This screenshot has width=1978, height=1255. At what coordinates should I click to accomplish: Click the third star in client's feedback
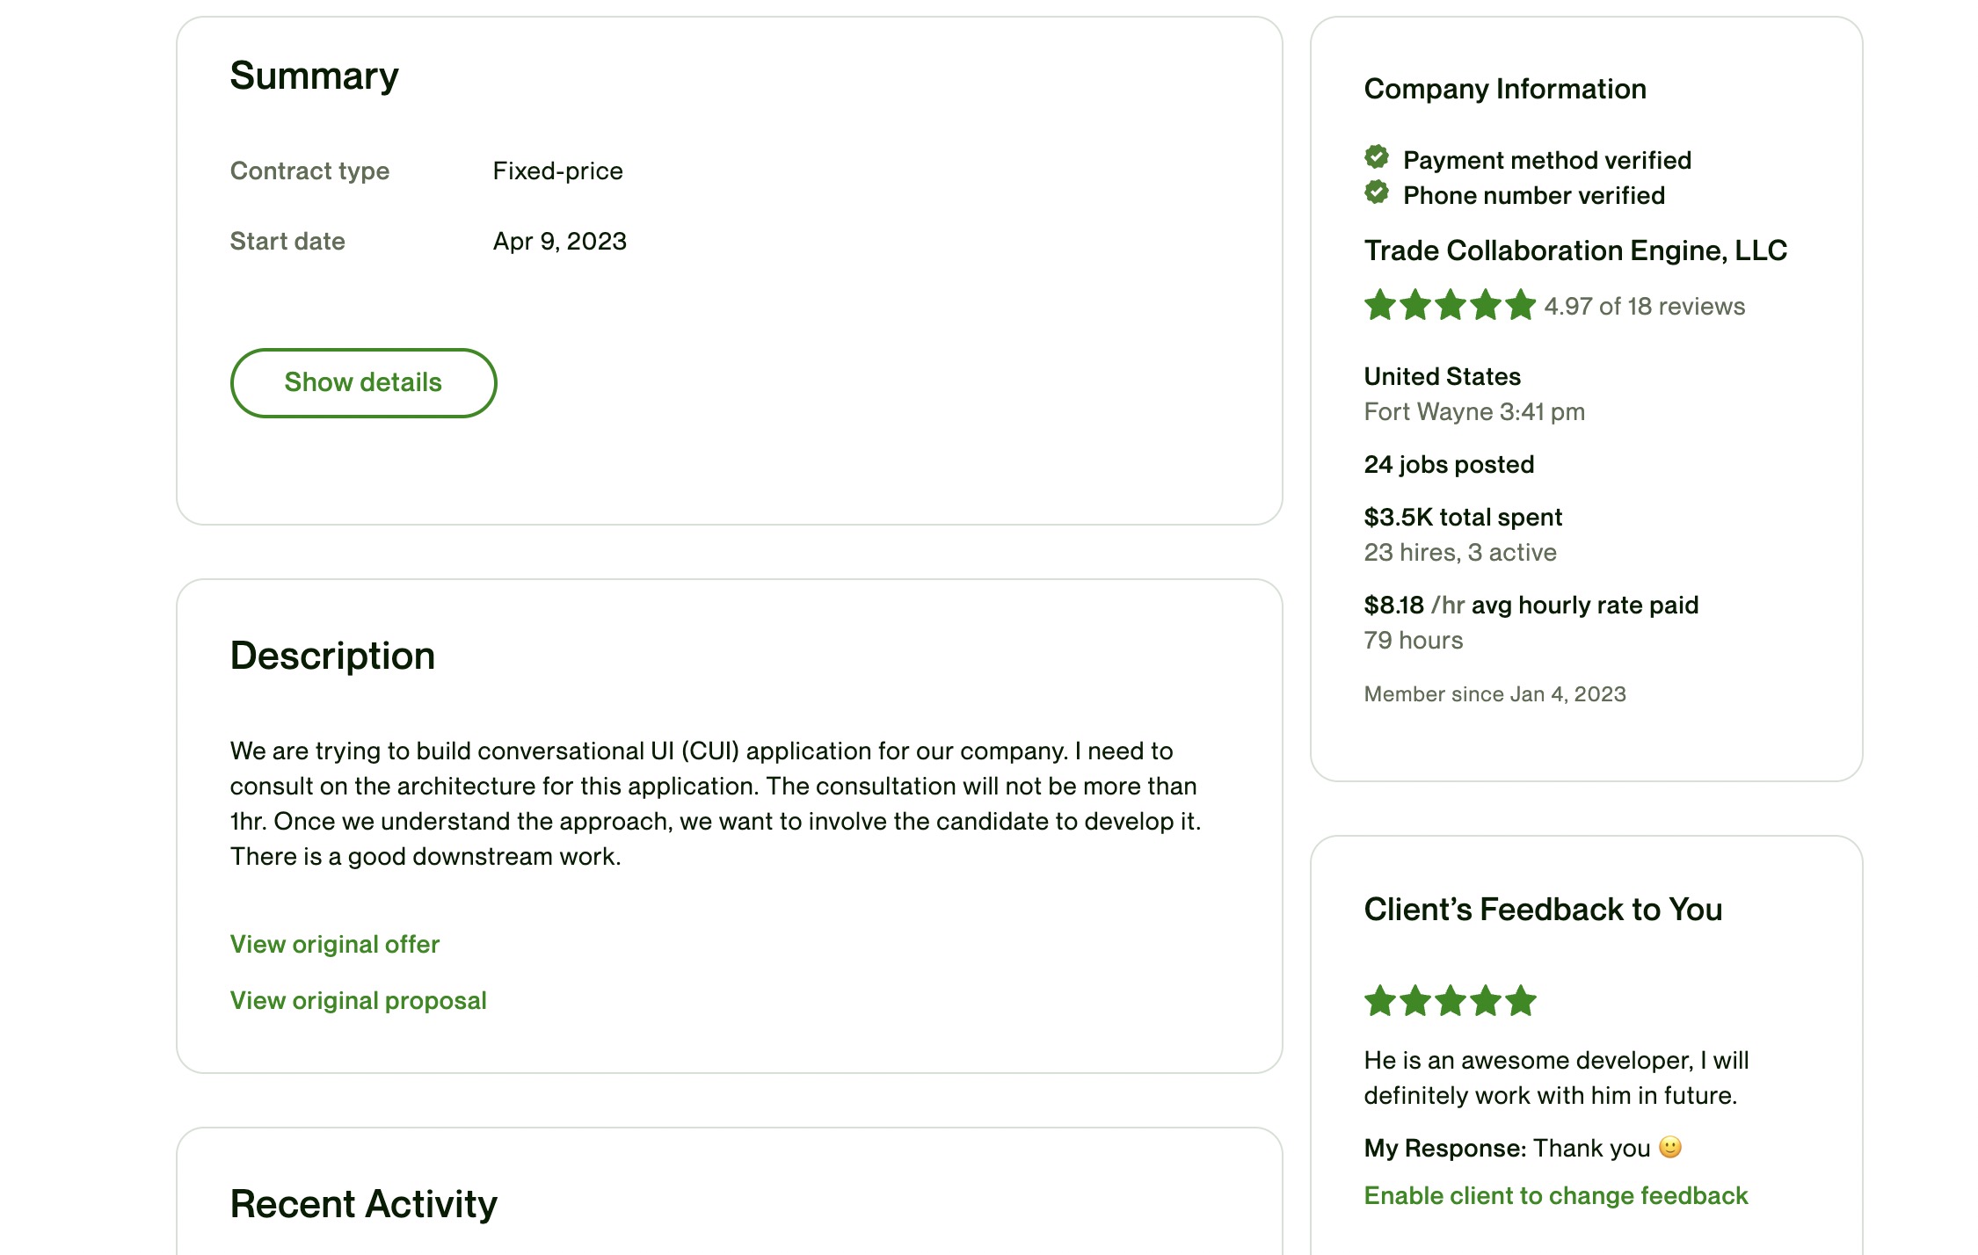(x=1451, y=1000)
